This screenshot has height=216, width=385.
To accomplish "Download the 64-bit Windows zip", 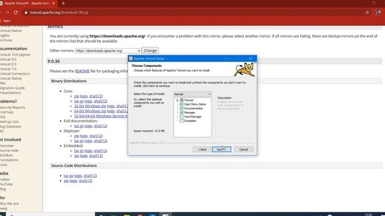I will pyautogui.click(x=90, y=111).
